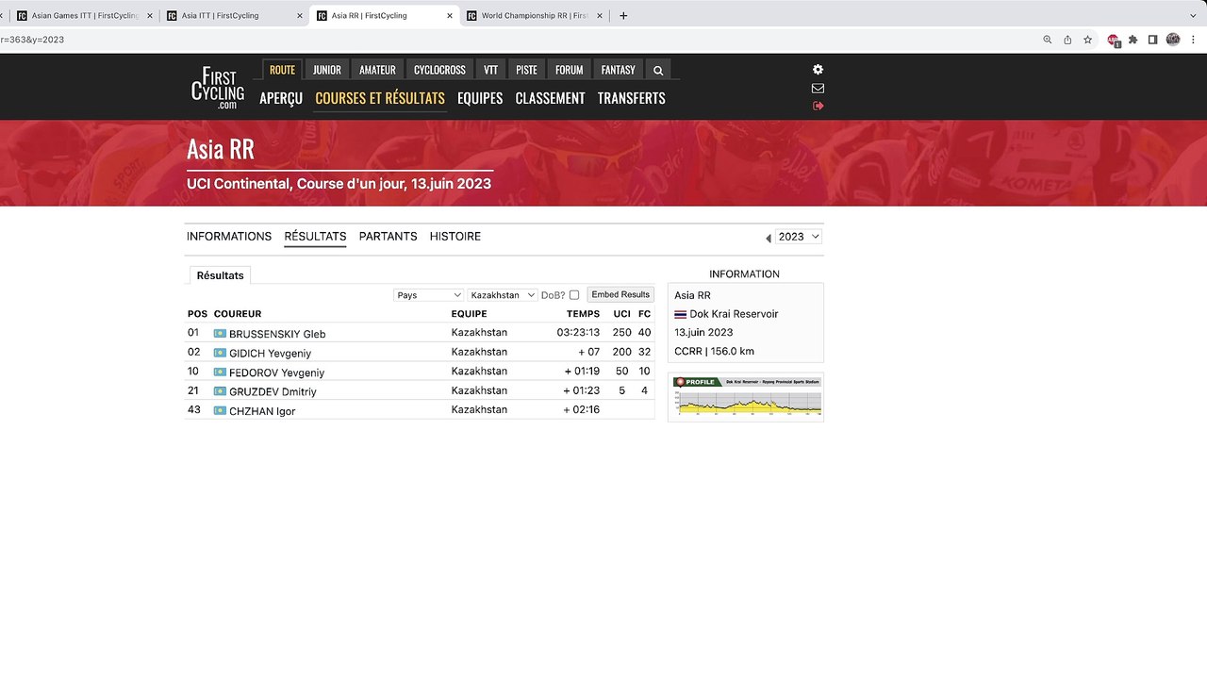Click Kazakhstan flag next to FEDOROV Yevgeniy
Screen dimensions: 1207x679
(x=220, y=372)
